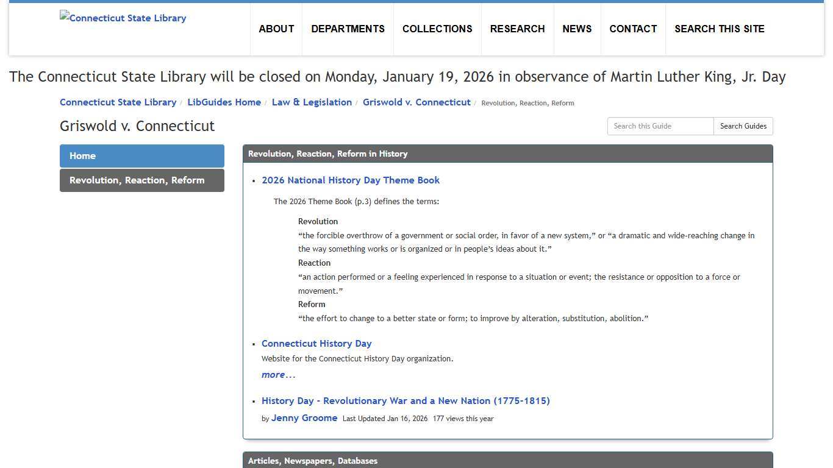Expand the more... description link
The height and width of the screenshot is (468, 833).
[278, 375]
